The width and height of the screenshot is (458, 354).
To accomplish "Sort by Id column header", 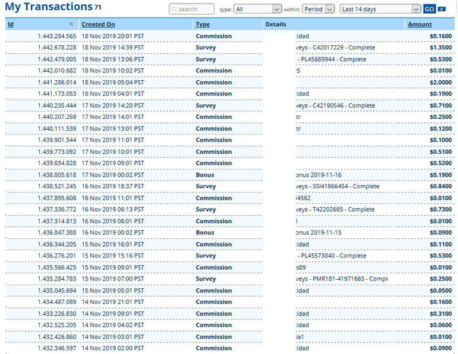I will coord(11,25).
